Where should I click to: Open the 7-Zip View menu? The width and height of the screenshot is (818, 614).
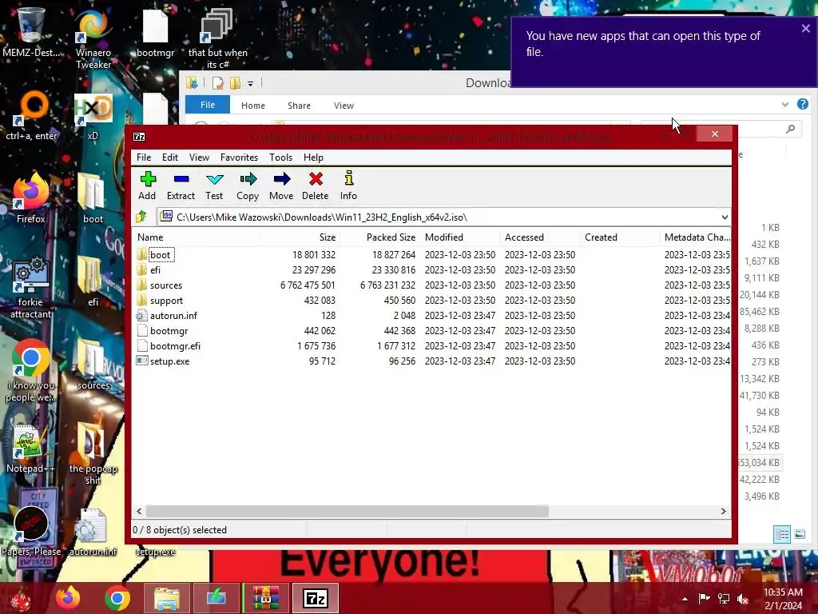[199, 157]
